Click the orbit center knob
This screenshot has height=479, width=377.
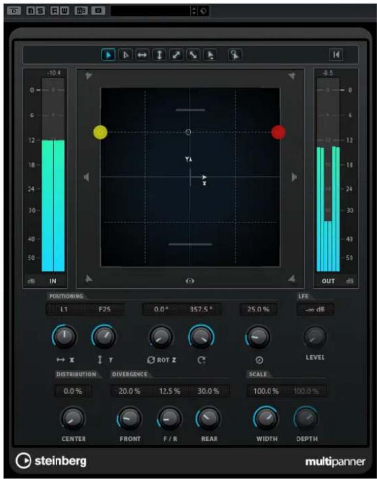pyautogui.click(x=201, y=337)
